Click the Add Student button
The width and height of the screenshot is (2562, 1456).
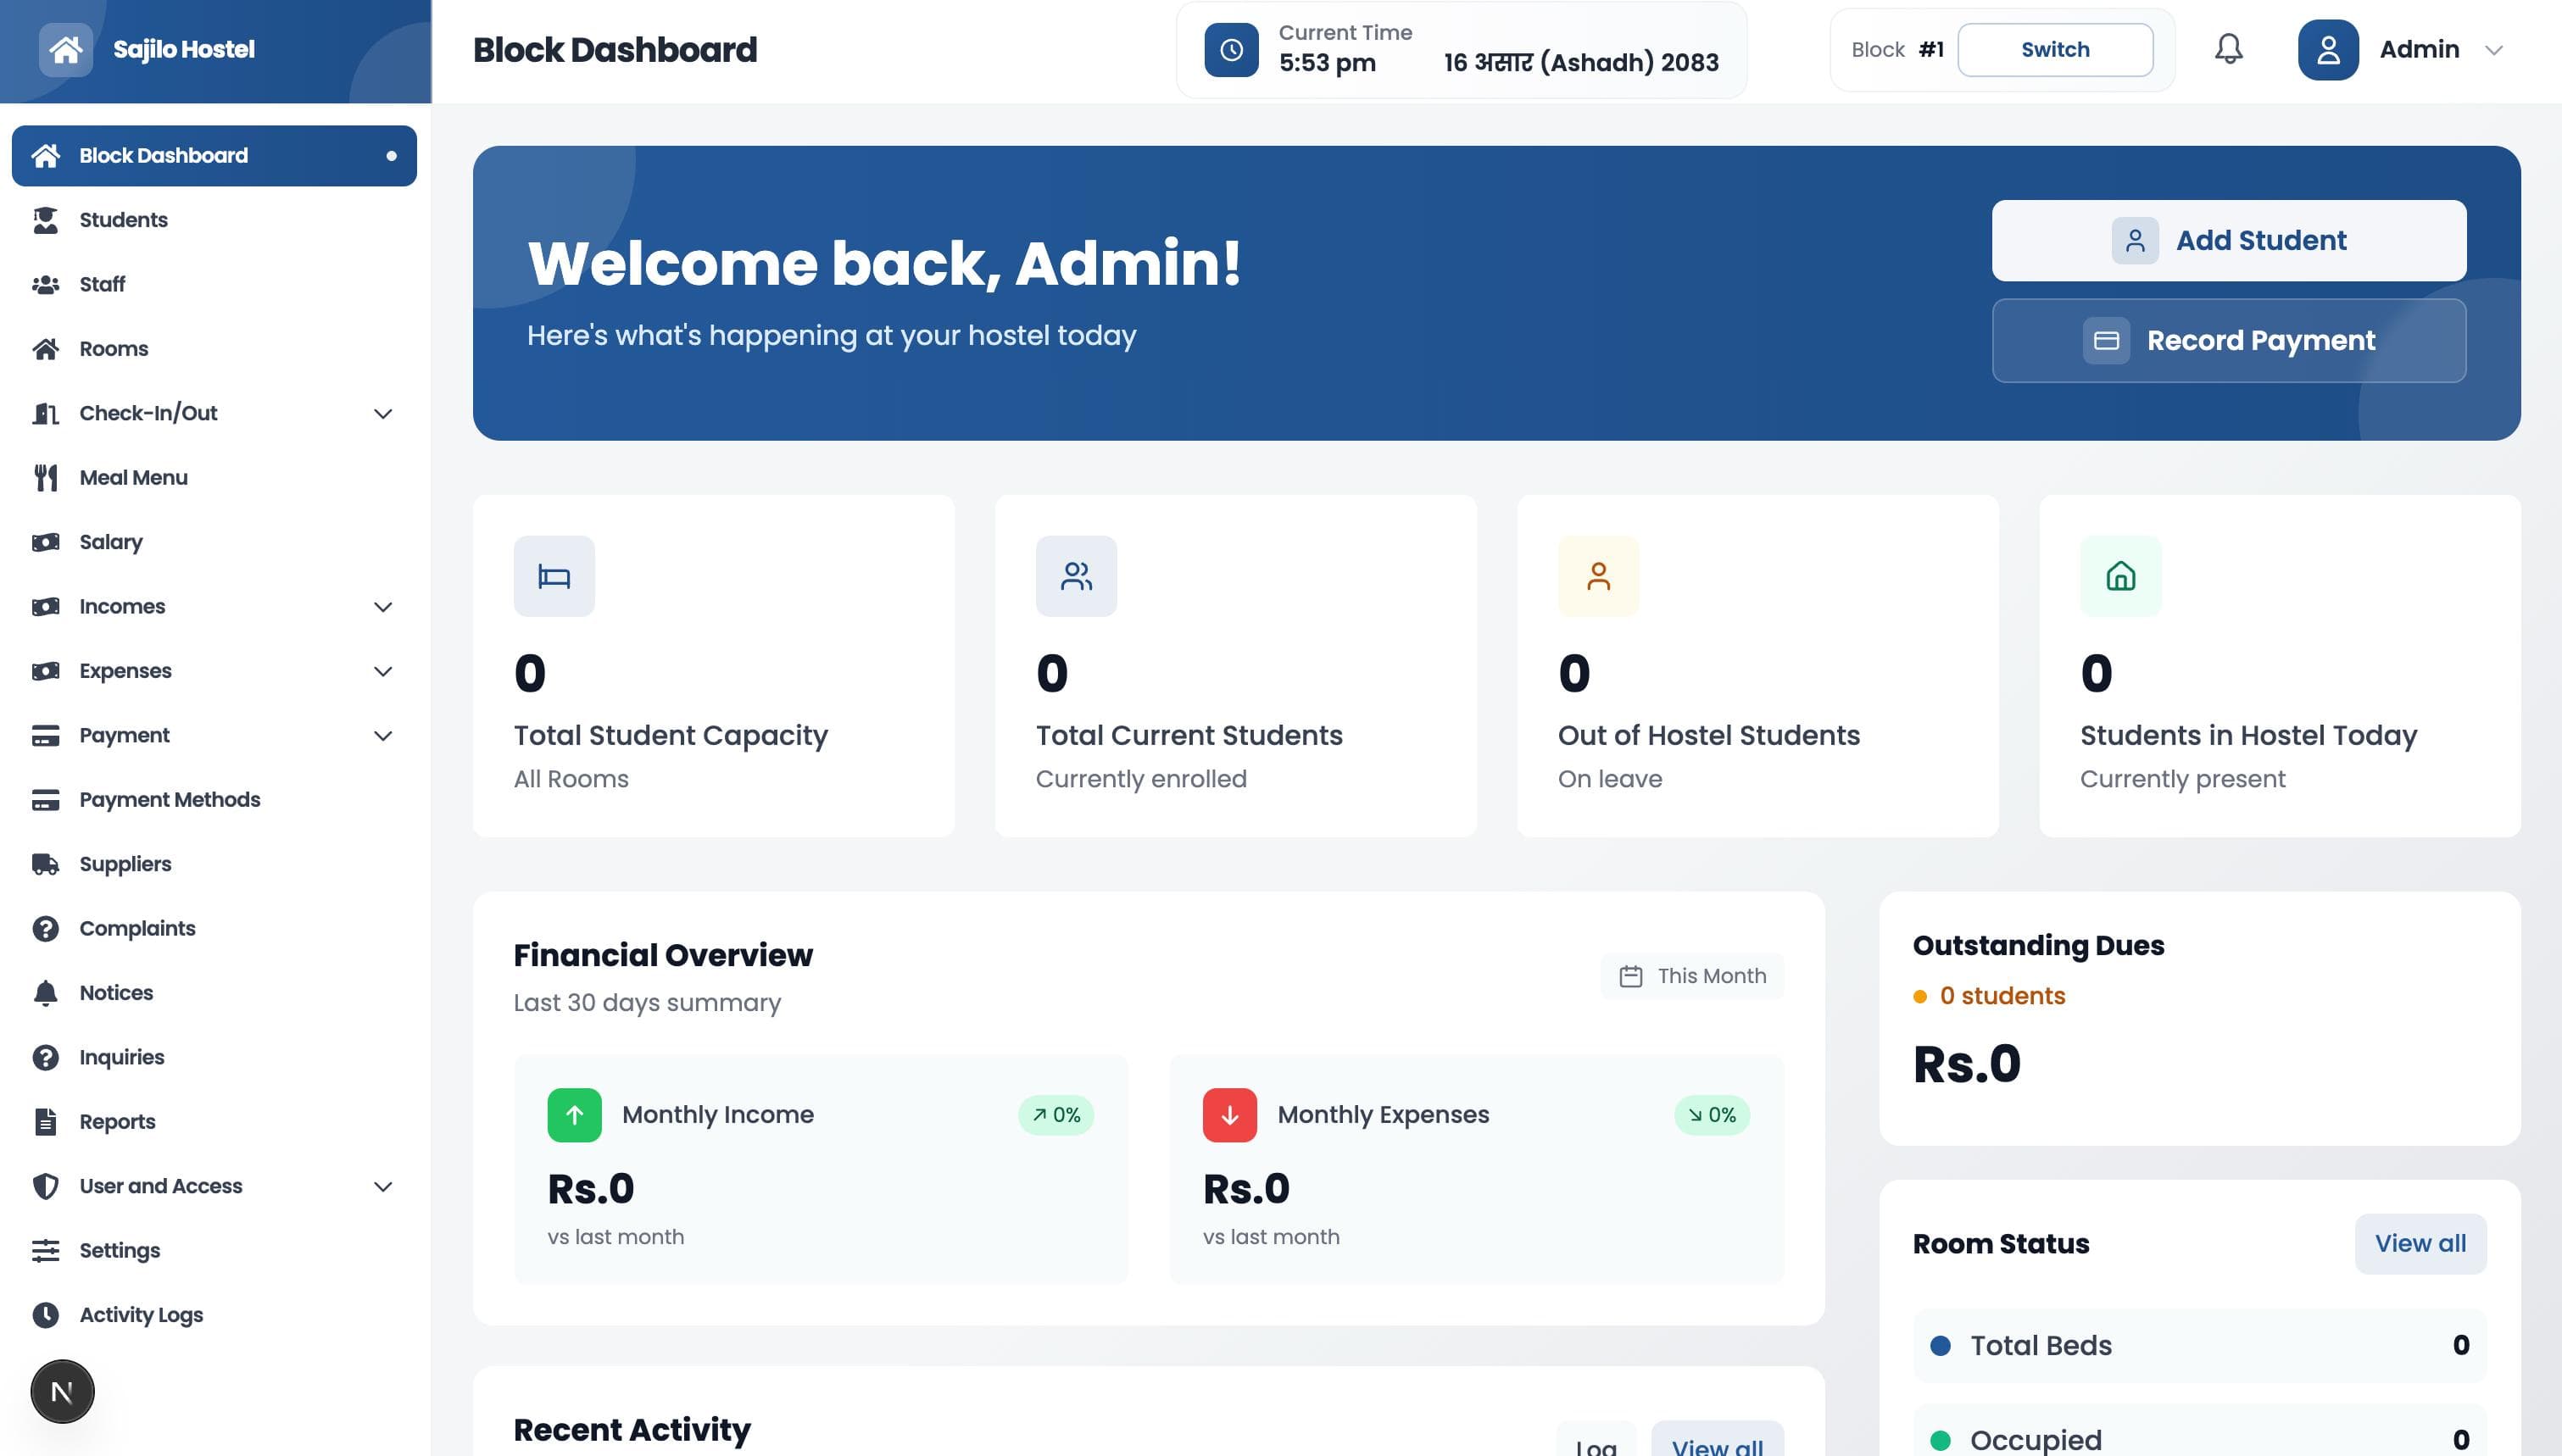2228,241
